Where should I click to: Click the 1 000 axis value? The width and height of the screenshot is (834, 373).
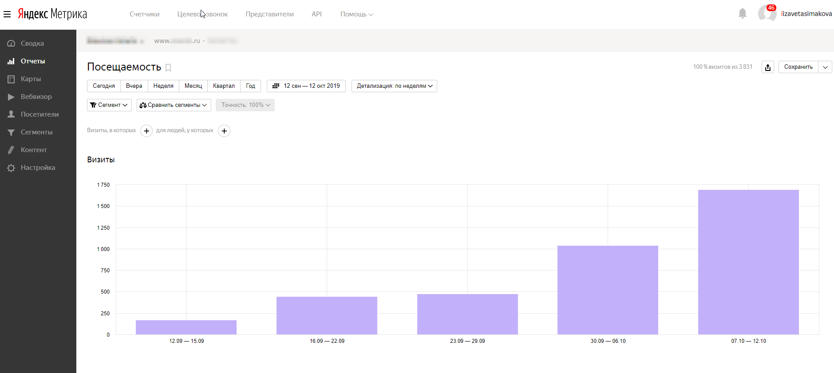(x=103, y=249)
